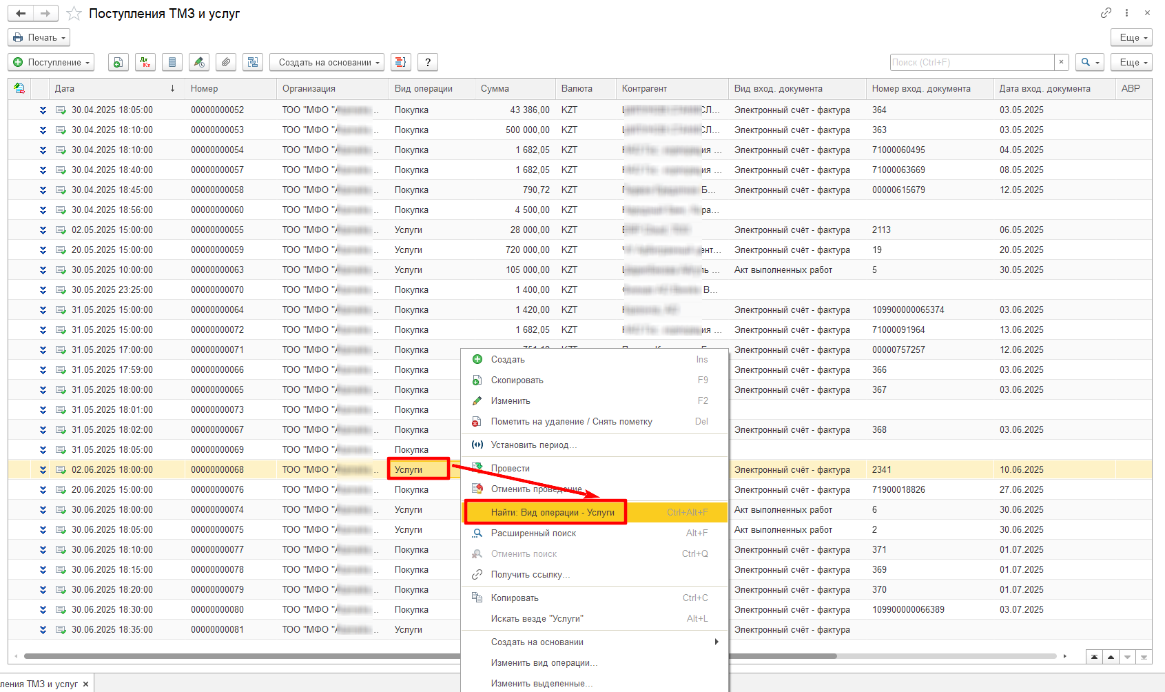
Task: Select Установить период in the context menu
Action: click(x=594, y=445)
